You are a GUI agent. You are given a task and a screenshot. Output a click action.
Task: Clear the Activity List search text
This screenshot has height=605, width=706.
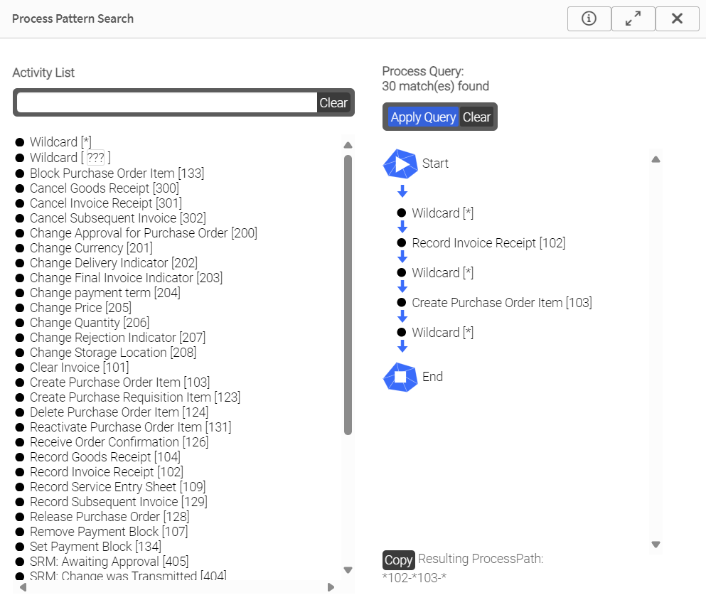coord(333,102)
